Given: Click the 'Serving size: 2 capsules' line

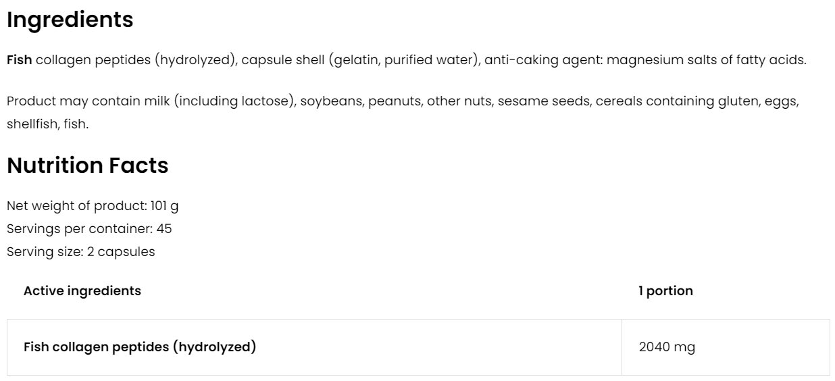Looking at the screenshot, I should pos(81,251).
